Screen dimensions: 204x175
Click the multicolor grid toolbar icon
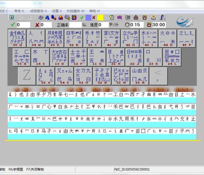[74, 17]
